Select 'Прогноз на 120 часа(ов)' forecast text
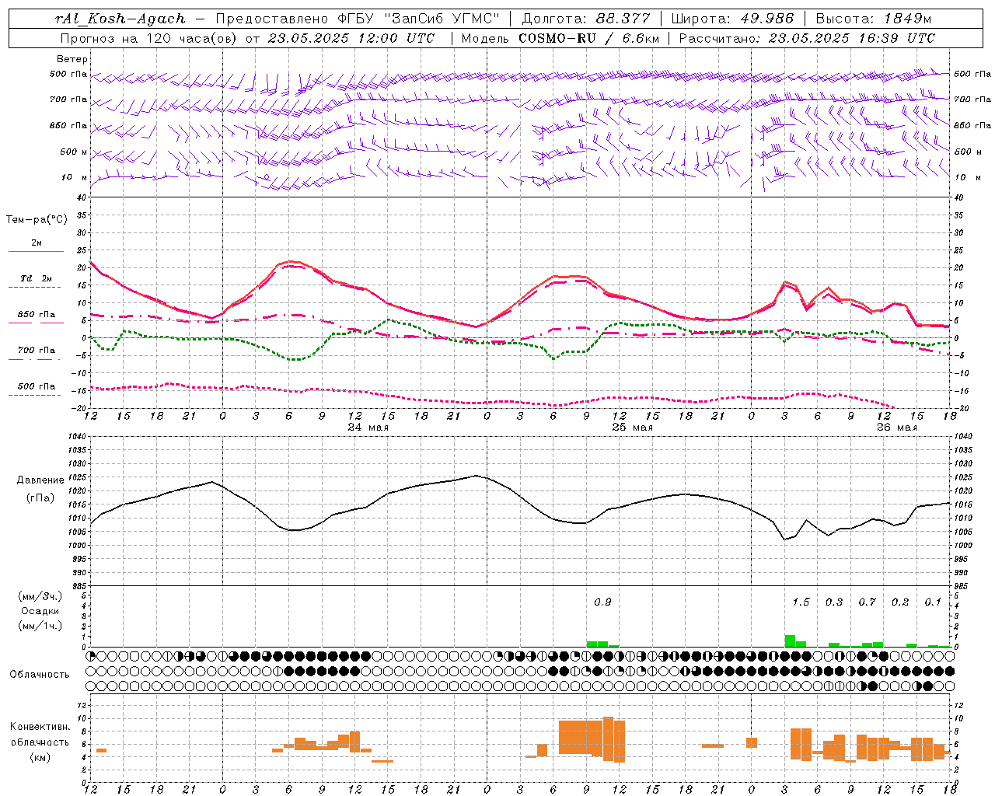 (x=150, y=38)
